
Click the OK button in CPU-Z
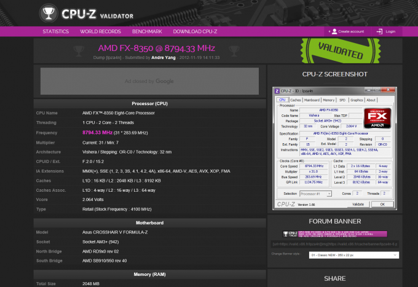click(x=382, y=205)
